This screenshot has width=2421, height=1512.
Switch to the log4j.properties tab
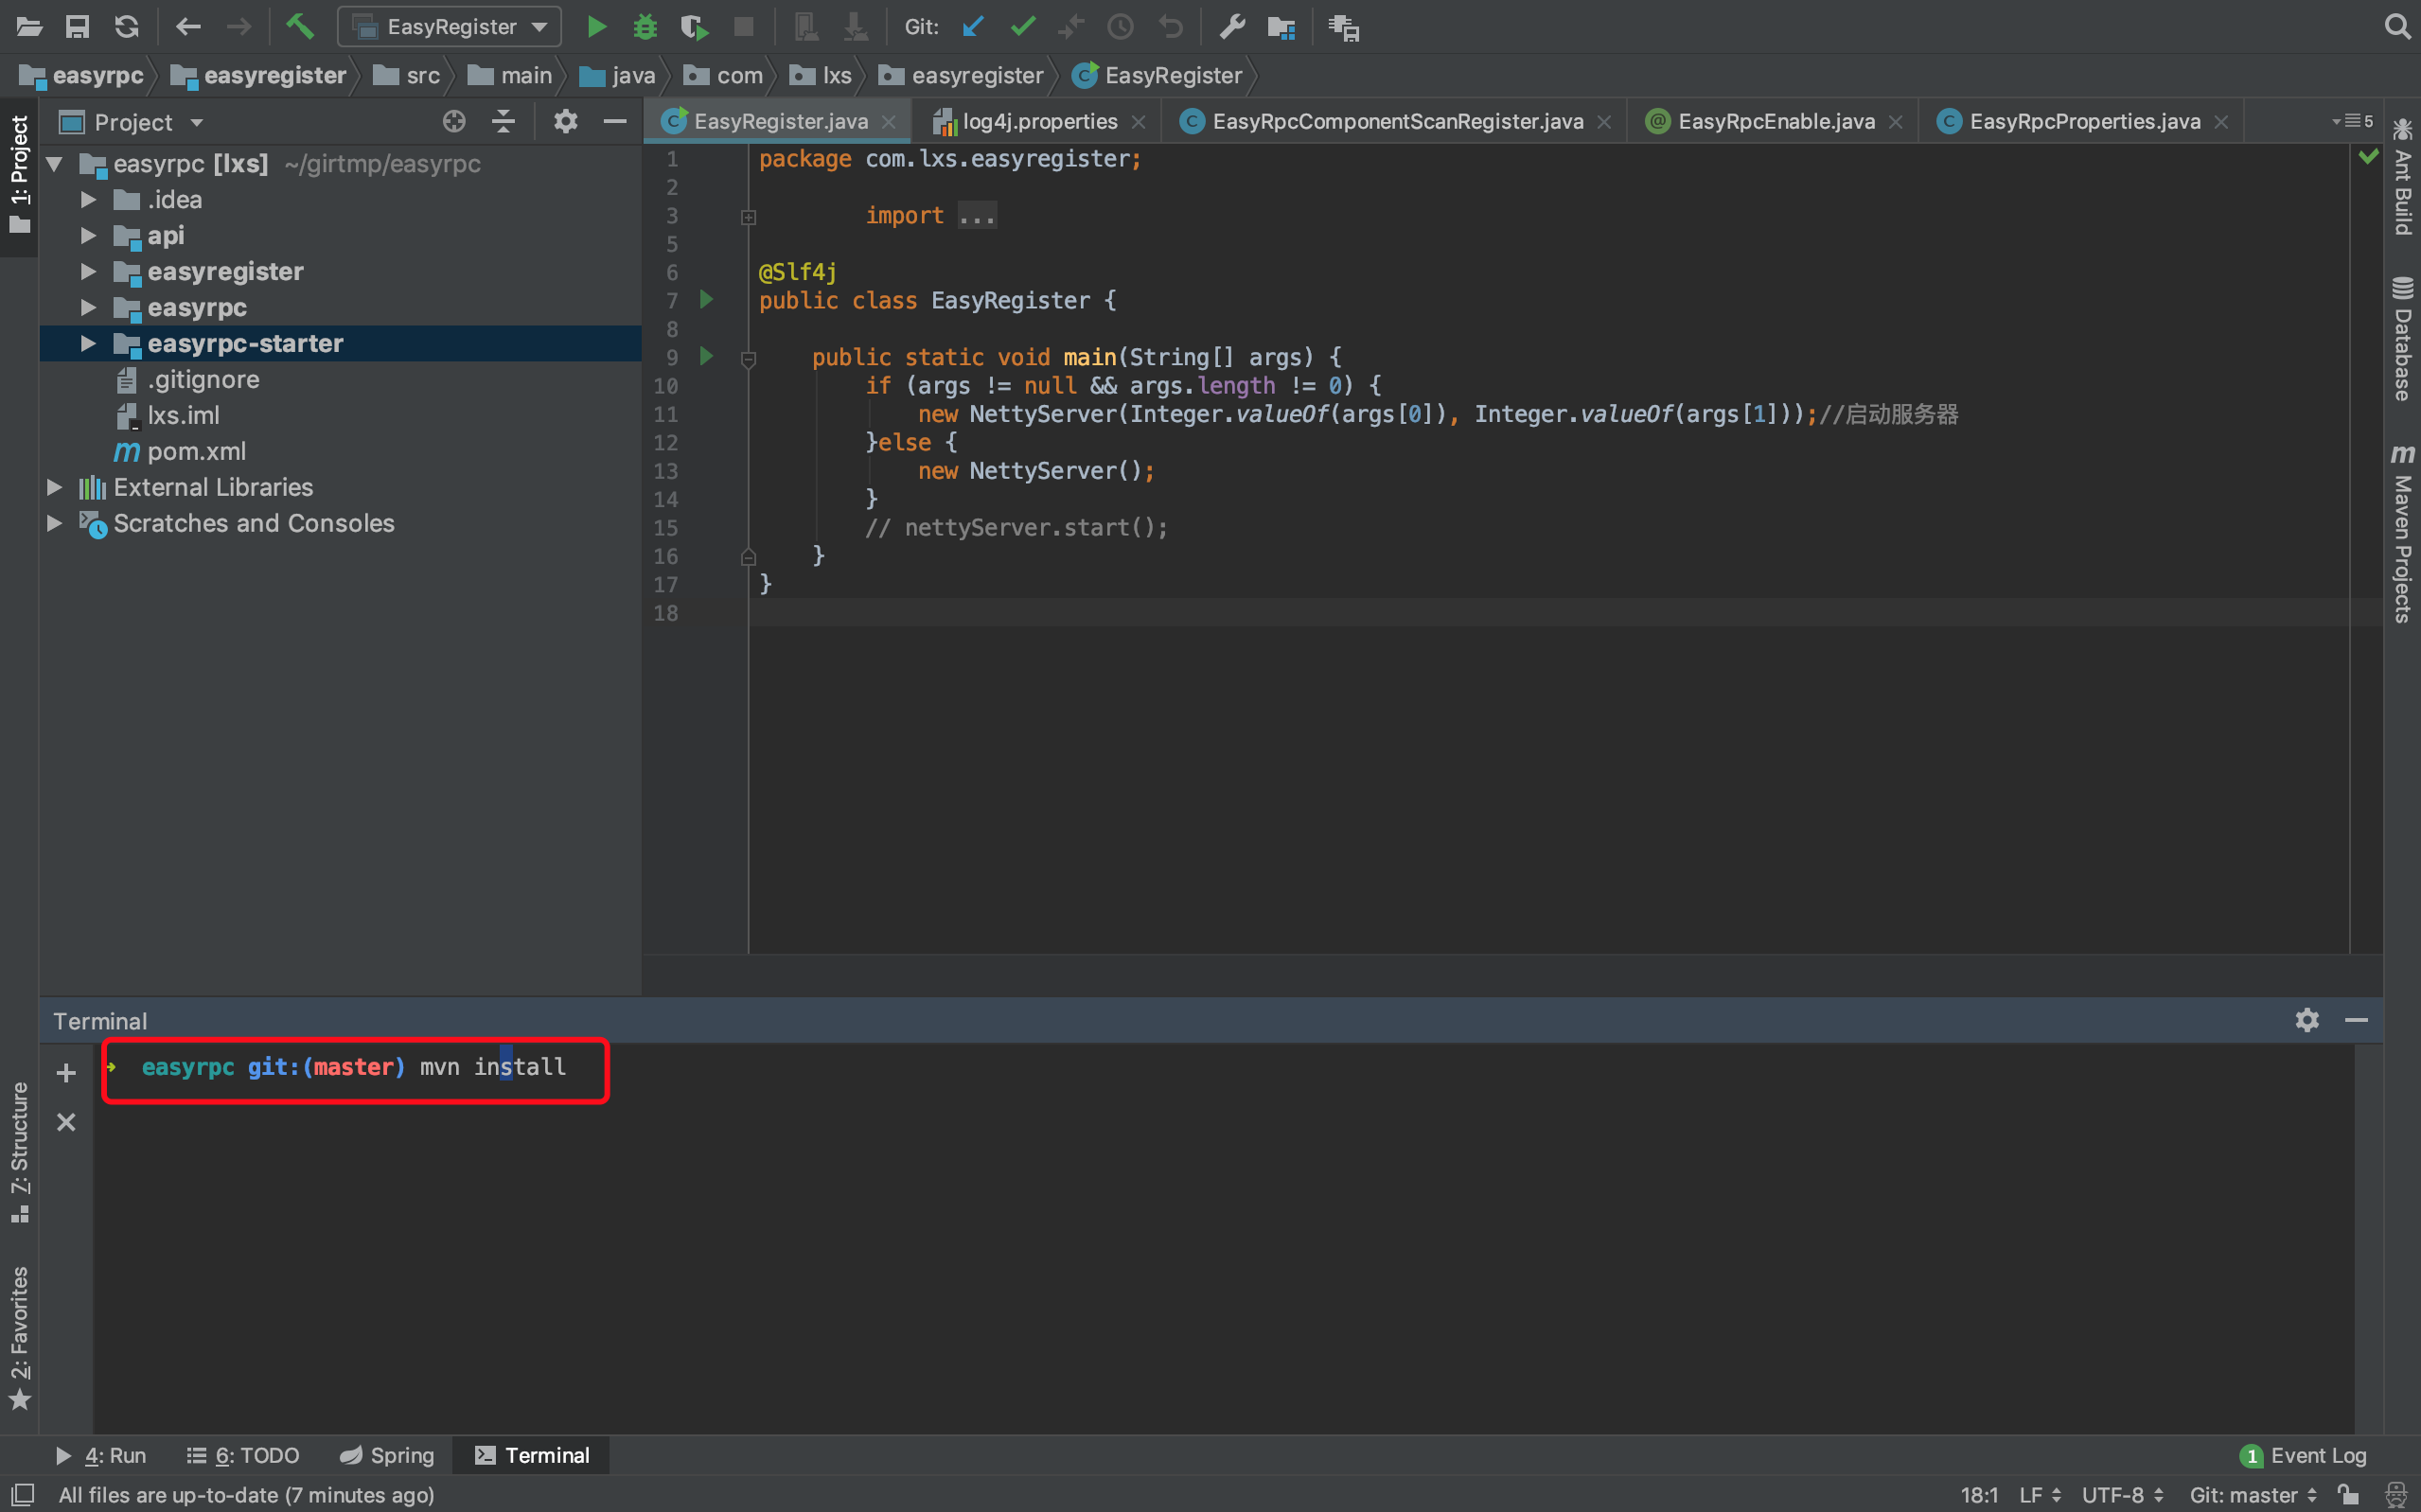coord(1038,122)
